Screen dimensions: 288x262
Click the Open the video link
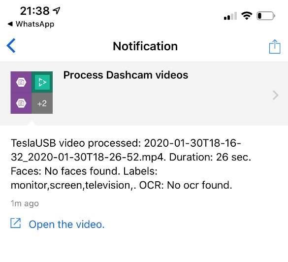pyautogui.click(x=66, y=225)
